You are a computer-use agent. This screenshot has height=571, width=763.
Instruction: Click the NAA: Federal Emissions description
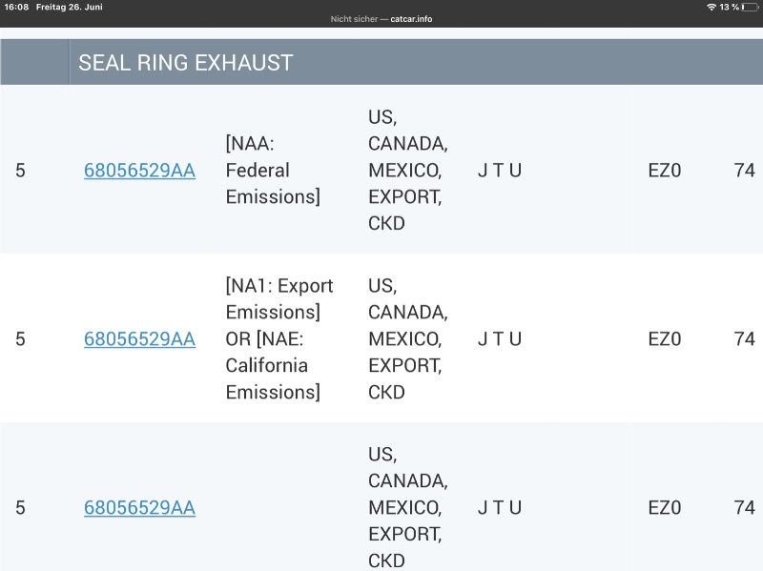[273, 171]
